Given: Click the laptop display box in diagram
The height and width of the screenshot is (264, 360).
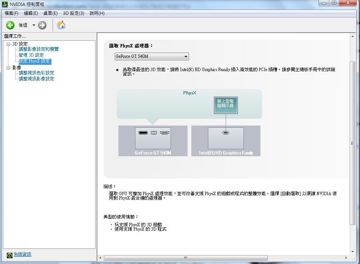Looking at the screenshot, I should 226,105.
